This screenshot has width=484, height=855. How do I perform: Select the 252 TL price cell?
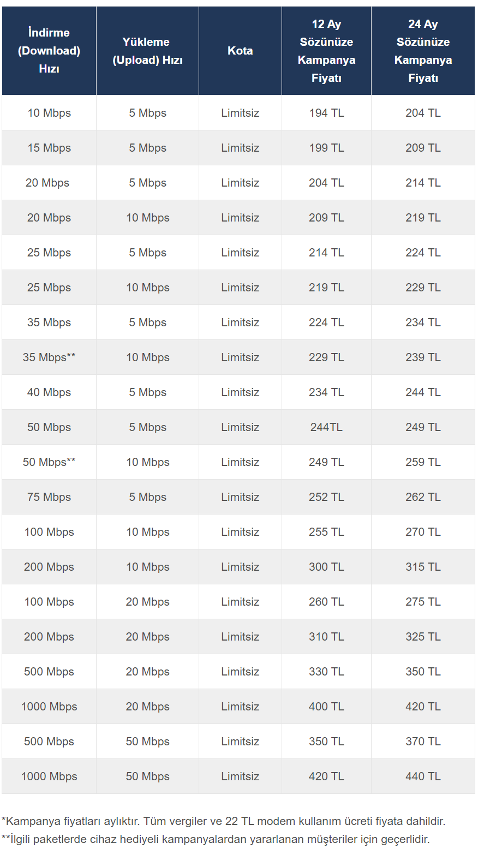(326, 497)
